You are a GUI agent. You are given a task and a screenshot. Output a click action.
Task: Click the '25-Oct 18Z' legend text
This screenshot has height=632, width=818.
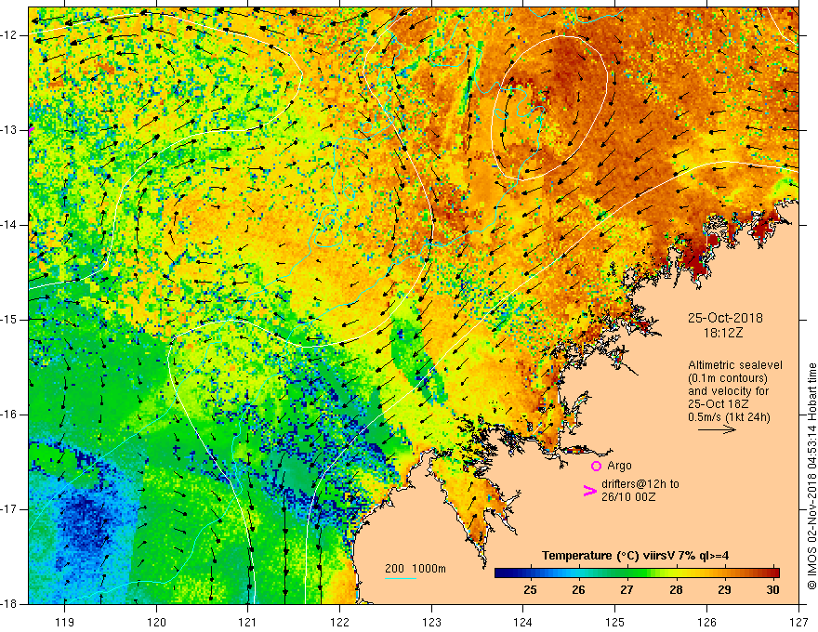[x=719, y=404]
